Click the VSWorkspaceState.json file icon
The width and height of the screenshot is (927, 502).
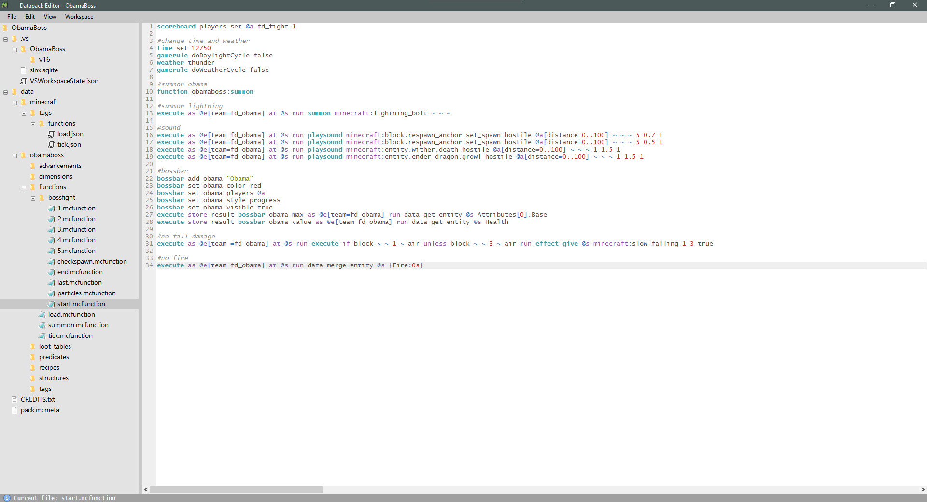(24, 81)
